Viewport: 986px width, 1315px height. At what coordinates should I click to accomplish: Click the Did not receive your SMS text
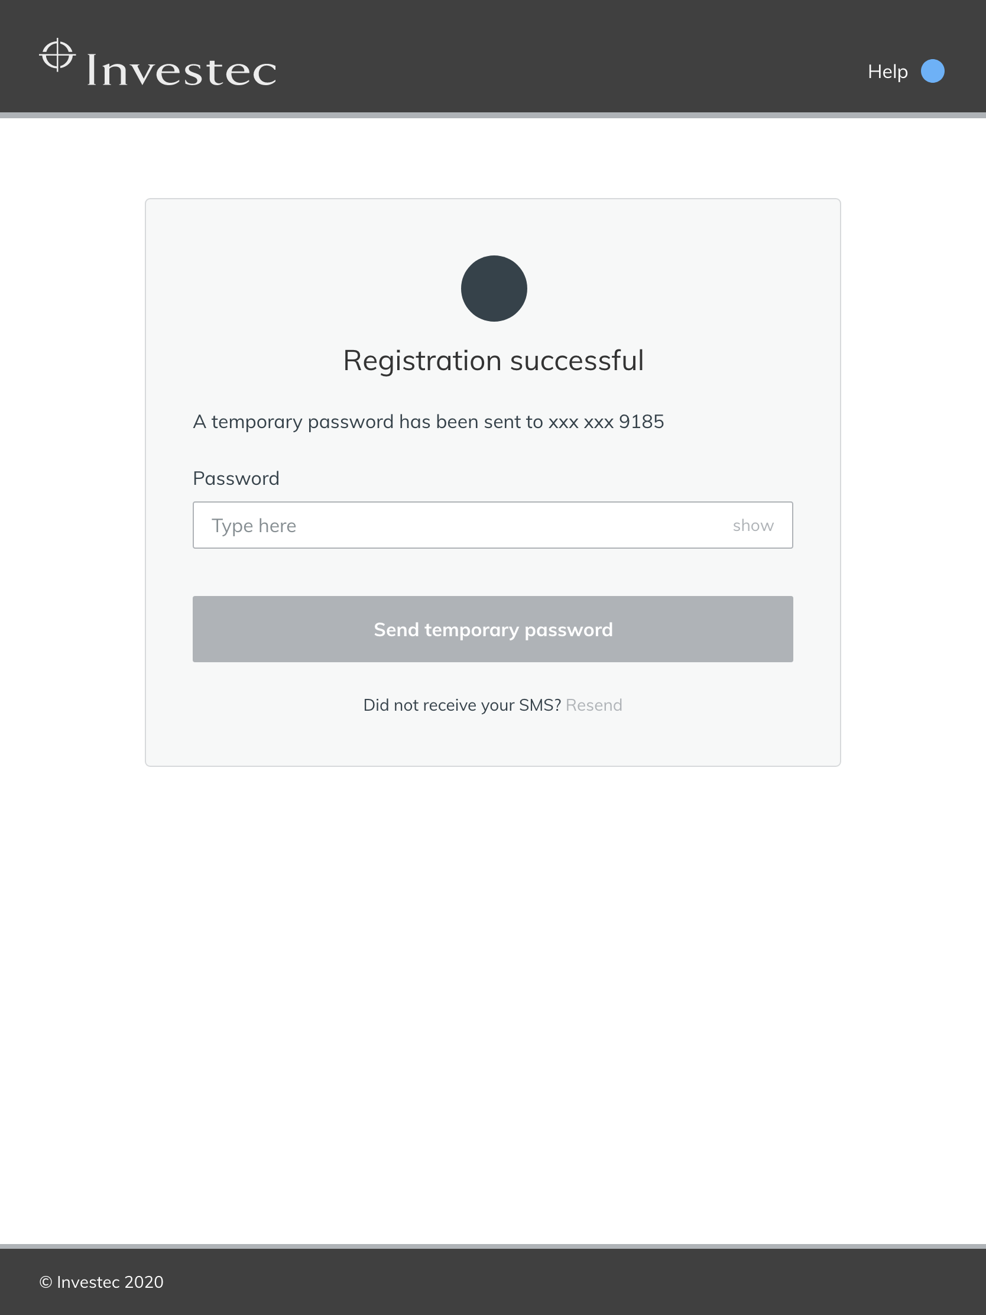pyautogui.click(x=462, y=705)
